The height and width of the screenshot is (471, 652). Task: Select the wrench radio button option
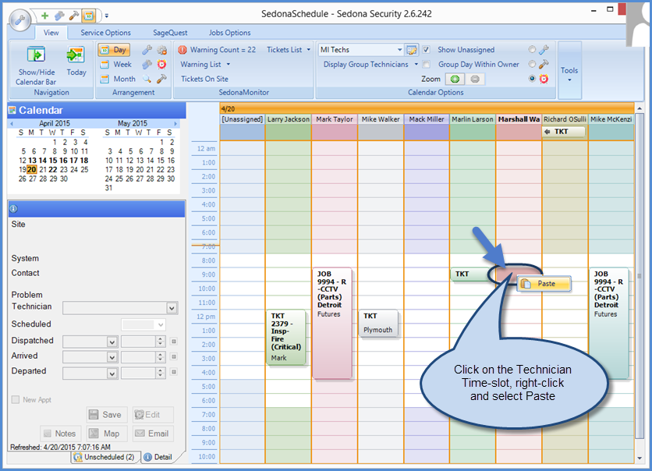coord(532,49)
